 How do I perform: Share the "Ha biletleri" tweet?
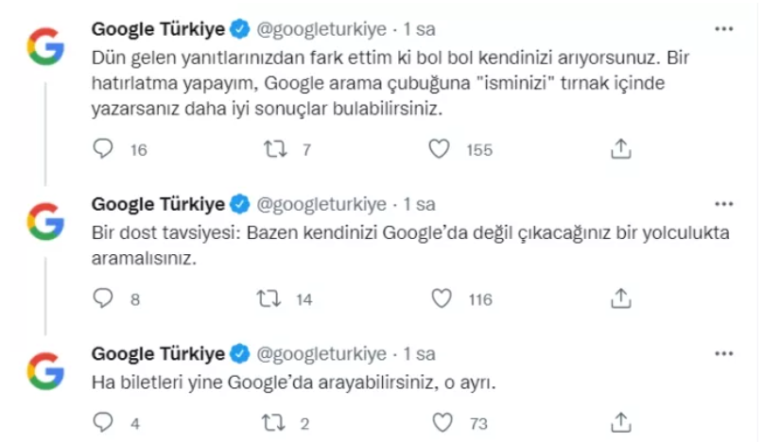(620, 422)
